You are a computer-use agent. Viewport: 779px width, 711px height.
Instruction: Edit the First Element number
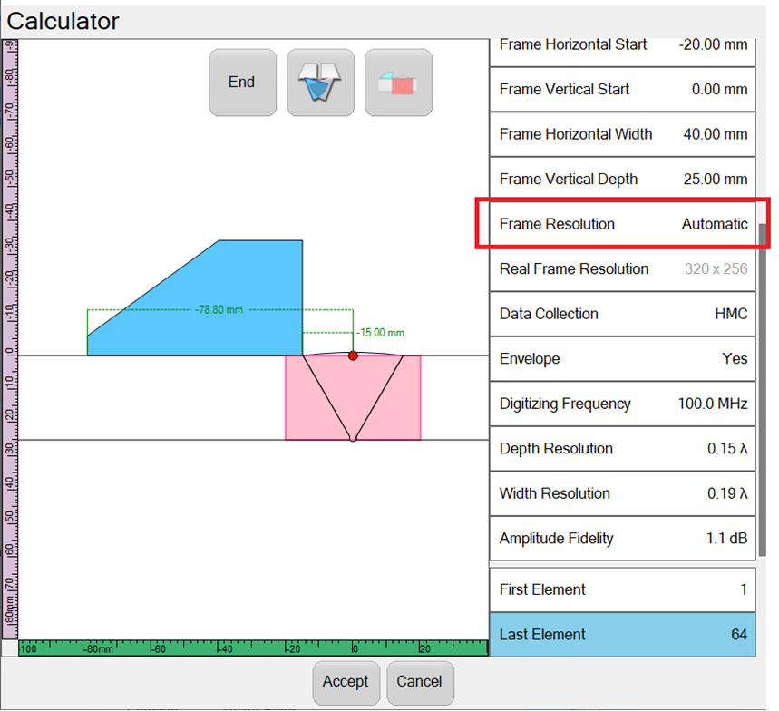coord(622,589)
